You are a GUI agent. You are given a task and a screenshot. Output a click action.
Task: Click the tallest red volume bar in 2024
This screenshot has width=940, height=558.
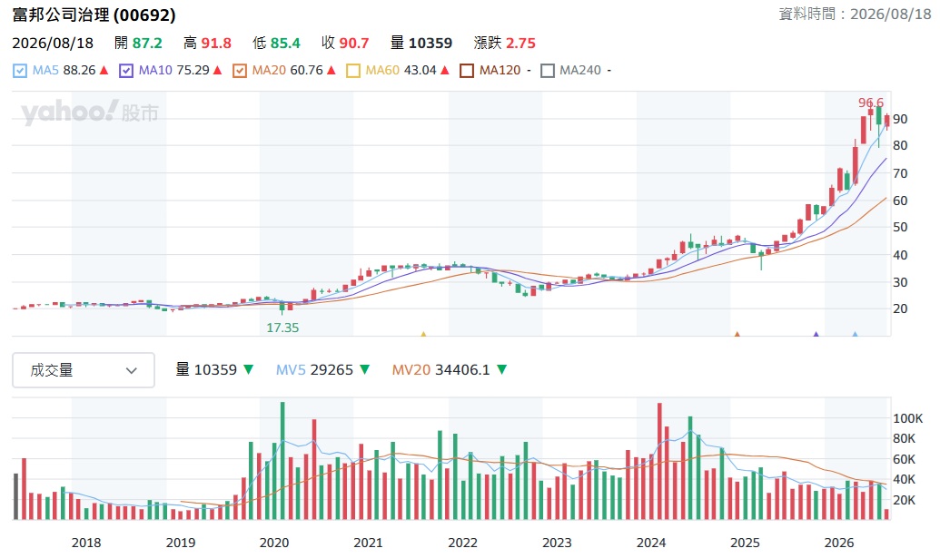pyautogui.click(x=659, y=461)
